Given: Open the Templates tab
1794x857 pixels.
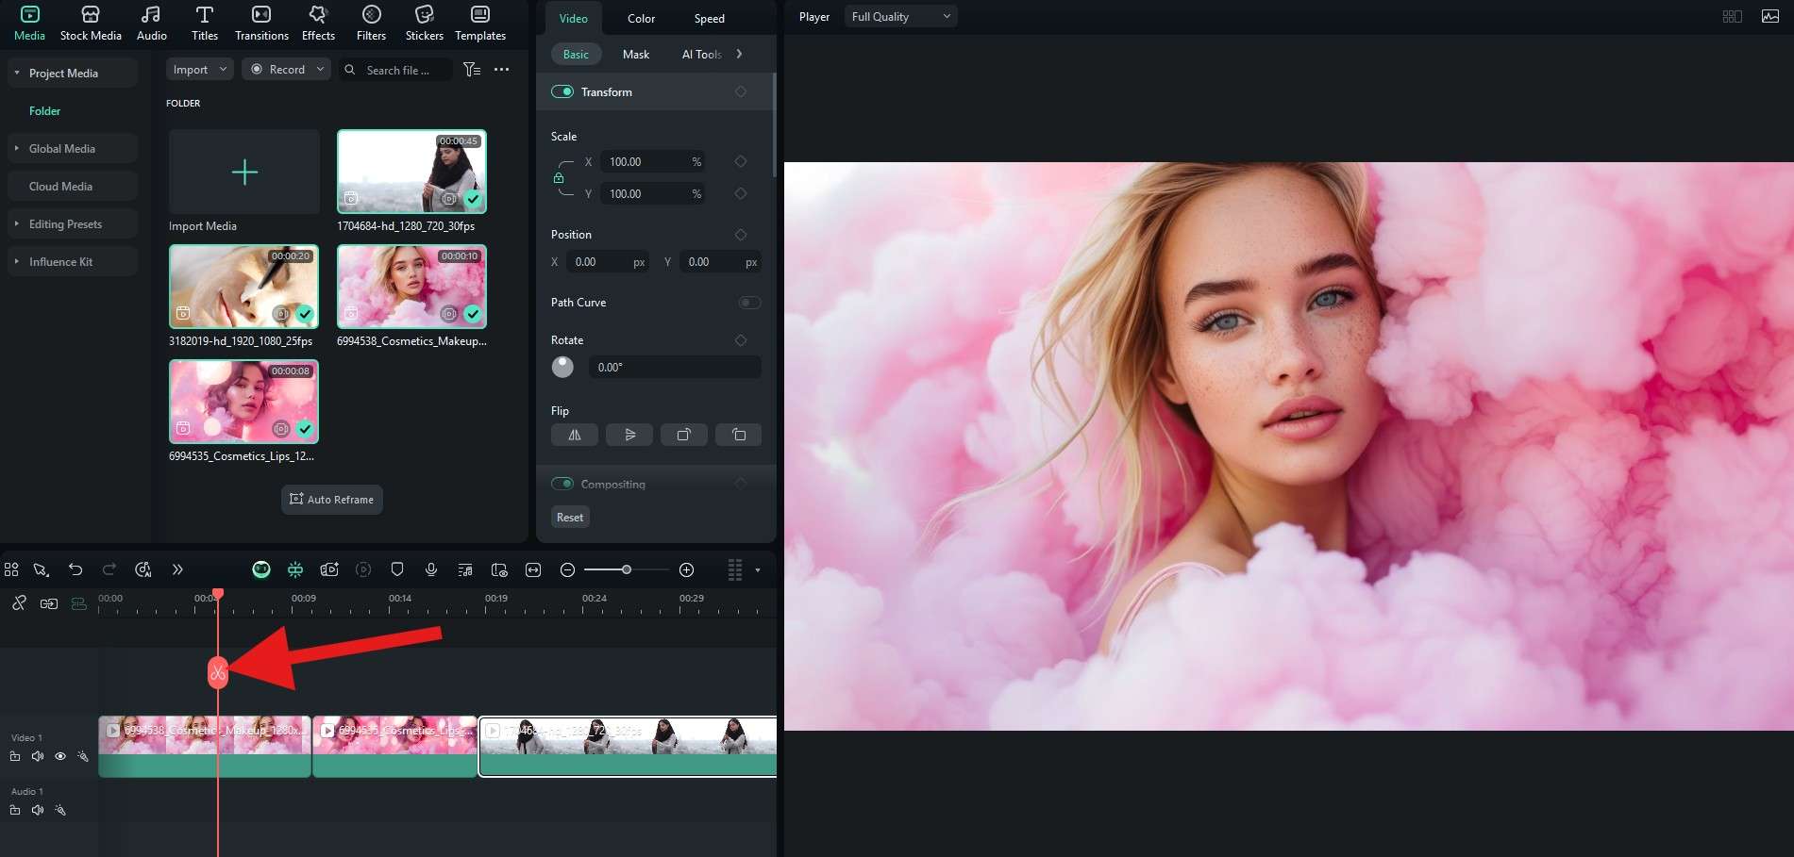Looking at the screenshot, I should (480, 24).
